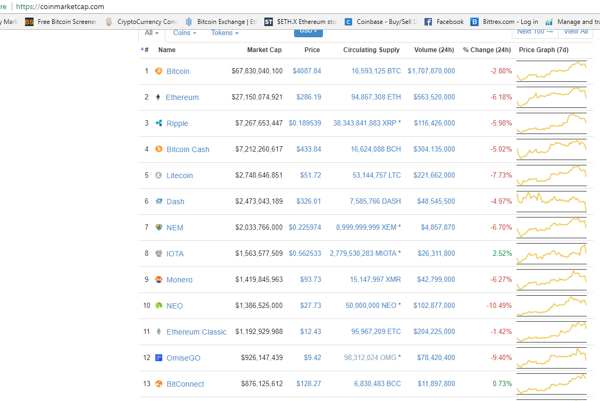The image size is (600, 401).
Task: Select the All tab filter
Action: (x=152, y=33)
